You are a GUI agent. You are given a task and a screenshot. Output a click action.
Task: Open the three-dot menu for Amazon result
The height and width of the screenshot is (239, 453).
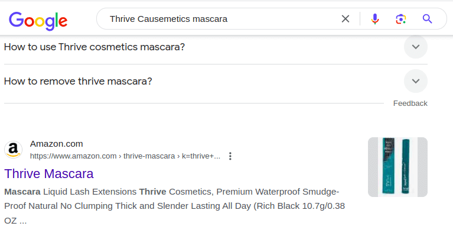[230, 156]
